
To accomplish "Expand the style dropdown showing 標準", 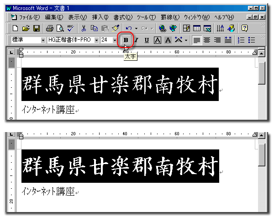I will pyautogui.click(x=43, y=40).
